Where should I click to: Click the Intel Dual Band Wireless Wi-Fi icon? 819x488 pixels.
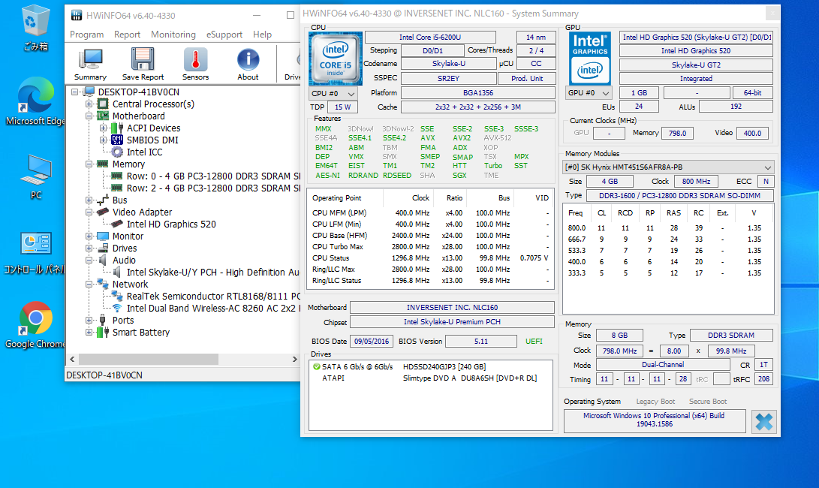click(x=117, y=309)
